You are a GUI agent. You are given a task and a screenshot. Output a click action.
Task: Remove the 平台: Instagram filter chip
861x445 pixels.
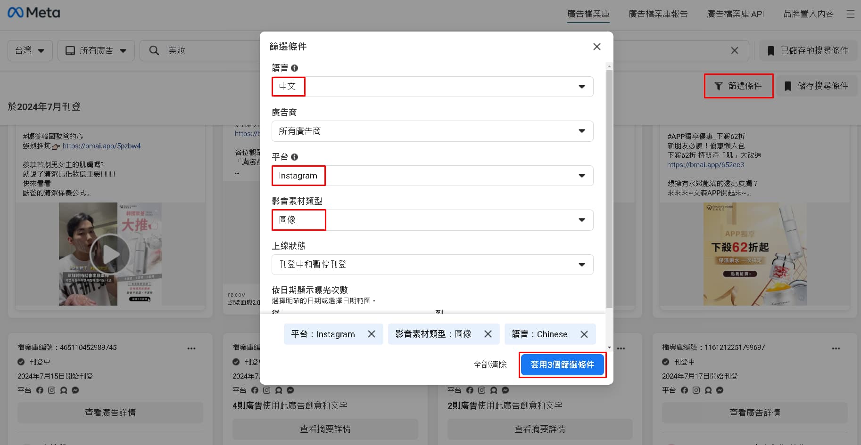tap(372, 334)
